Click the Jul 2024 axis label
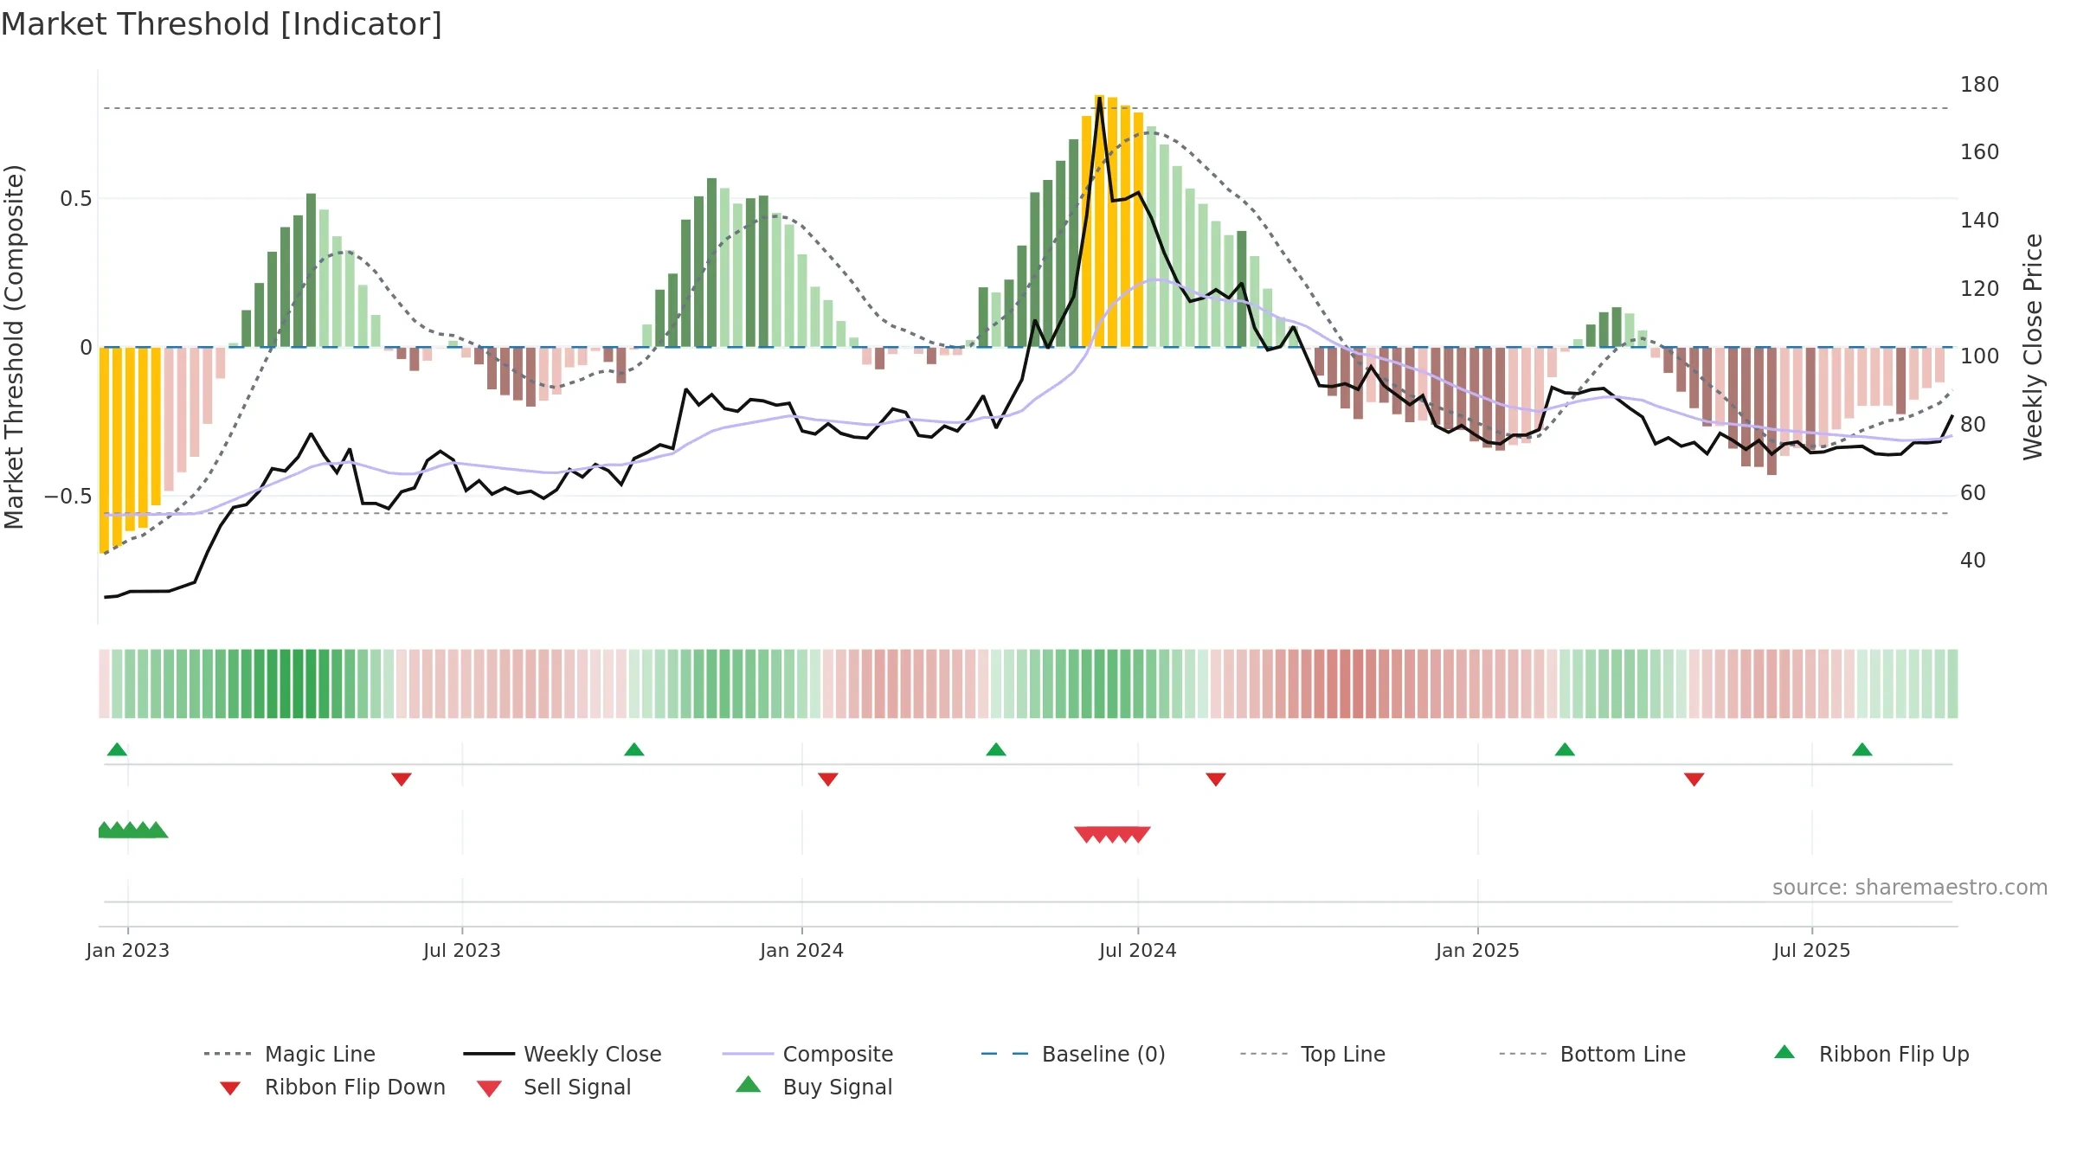 1137,950
